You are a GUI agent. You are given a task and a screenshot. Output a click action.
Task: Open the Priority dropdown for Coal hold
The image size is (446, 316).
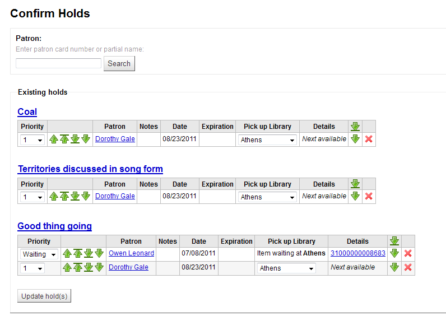point(32,140)
